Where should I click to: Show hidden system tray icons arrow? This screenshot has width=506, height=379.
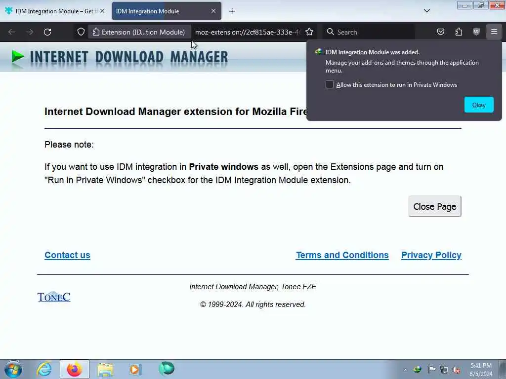click(x=405, y=370)
